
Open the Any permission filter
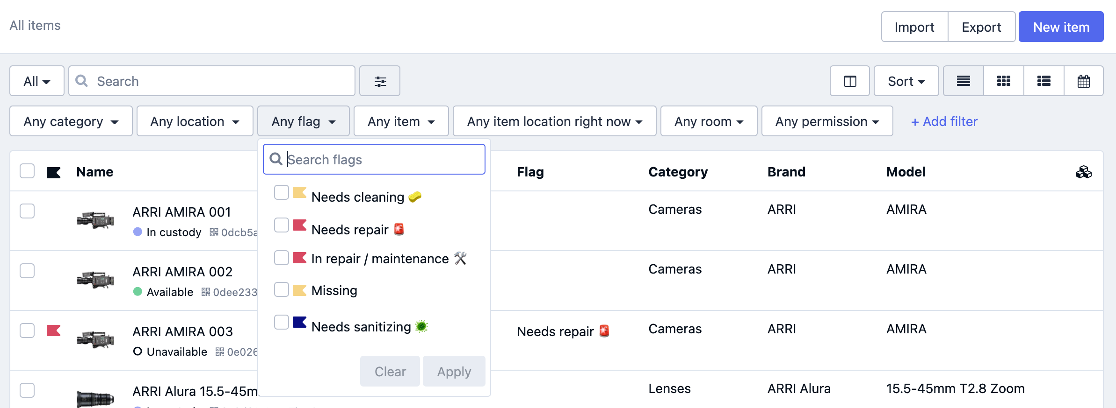pos(827,121)
